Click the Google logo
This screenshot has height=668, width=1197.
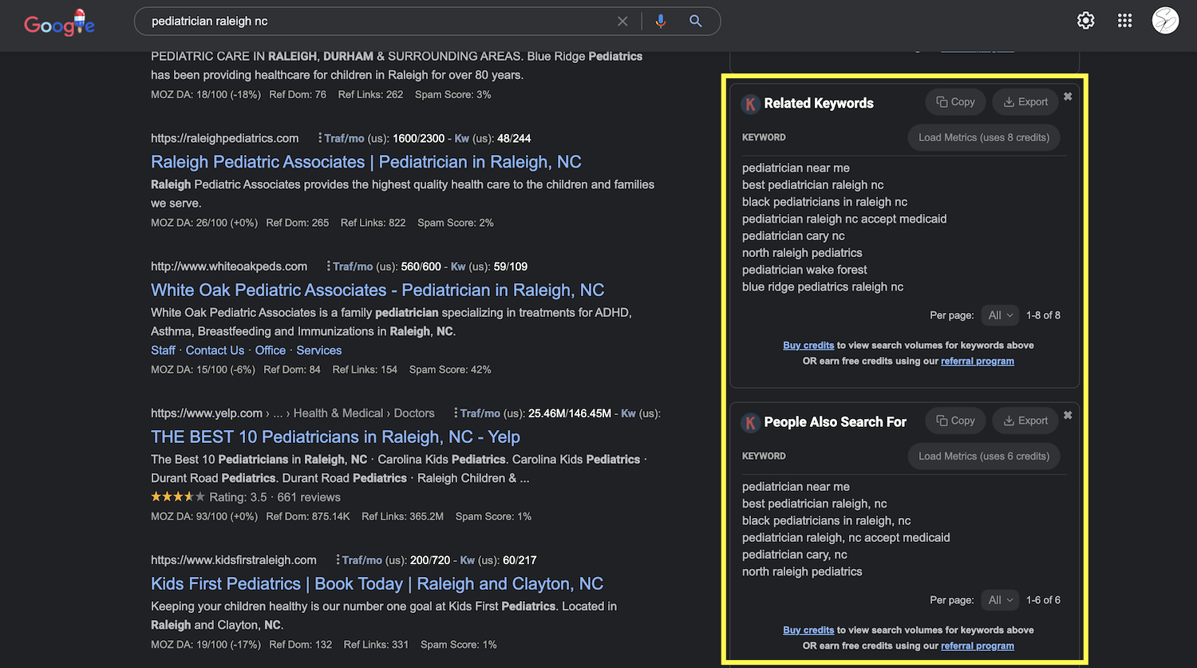59,23
